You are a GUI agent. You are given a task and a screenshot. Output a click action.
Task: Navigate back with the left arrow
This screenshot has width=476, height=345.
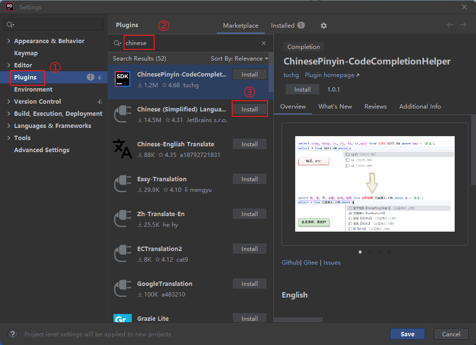[x=450, y=25]
